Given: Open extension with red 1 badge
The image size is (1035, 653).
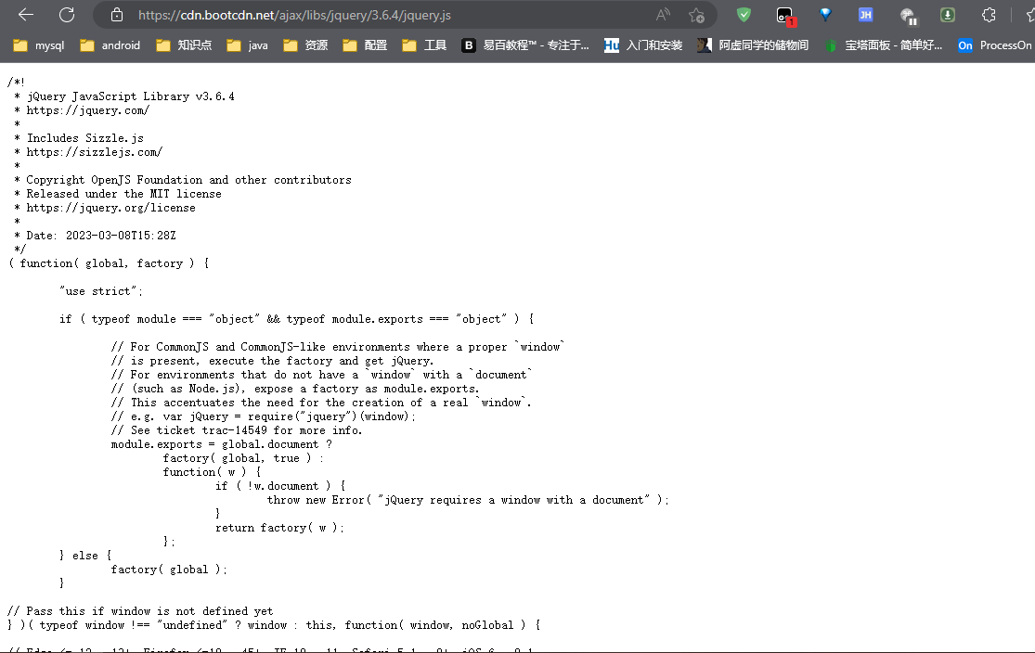Looking at the screenshot, I should click(784, 15).
